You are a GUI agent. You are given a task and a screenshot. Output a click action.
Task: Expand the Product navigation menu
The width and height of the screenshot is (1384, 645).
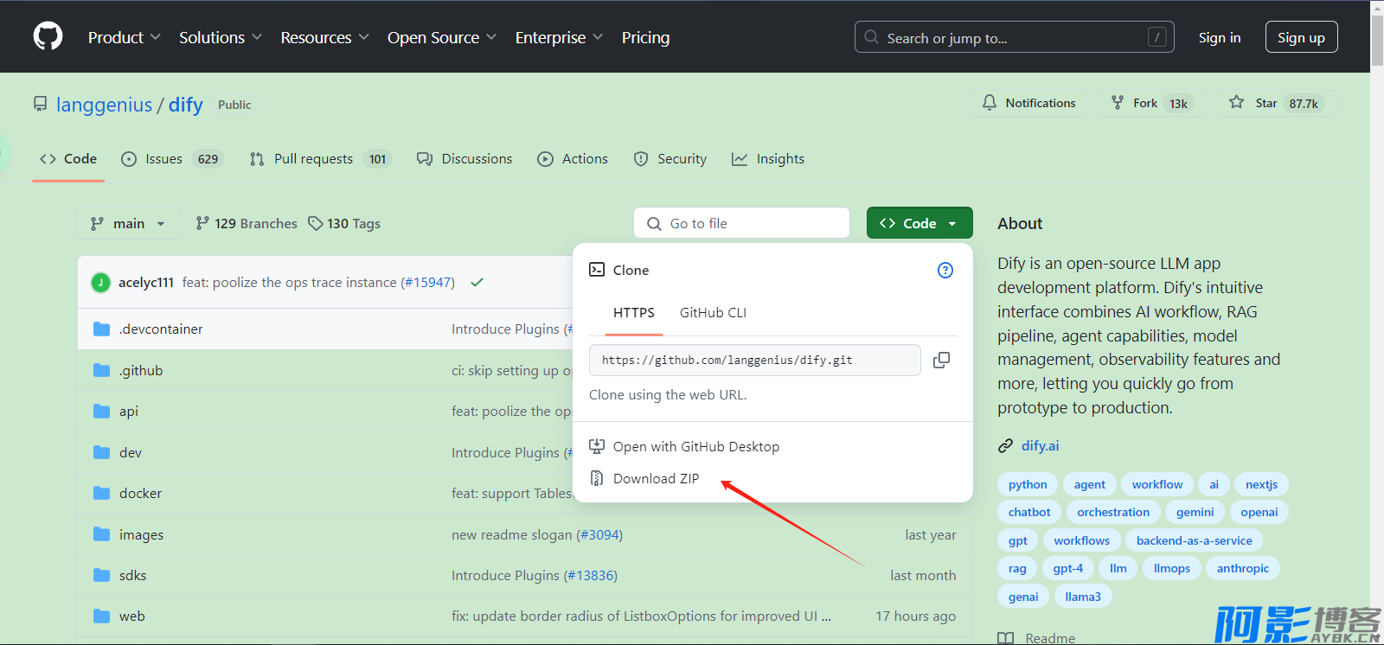coord(124,37)
